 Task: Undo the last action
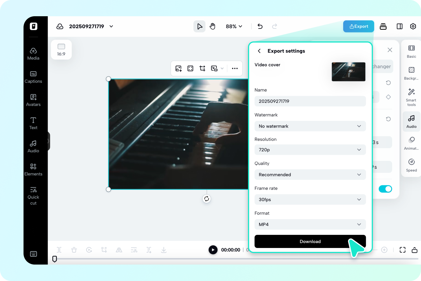[x=260, y=26]
